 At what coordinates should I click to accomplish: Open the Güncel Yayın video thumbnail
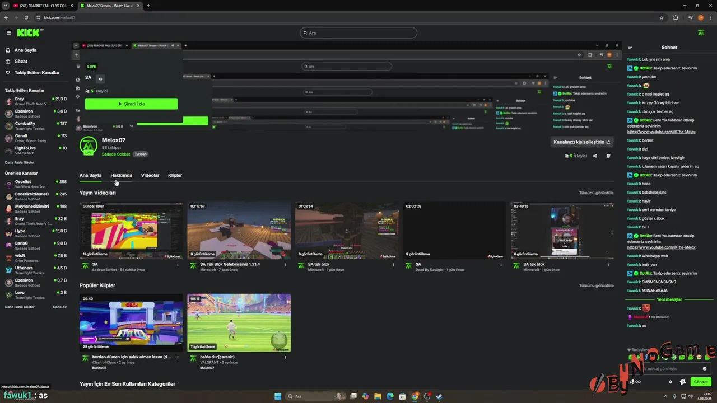click(131, 231)
